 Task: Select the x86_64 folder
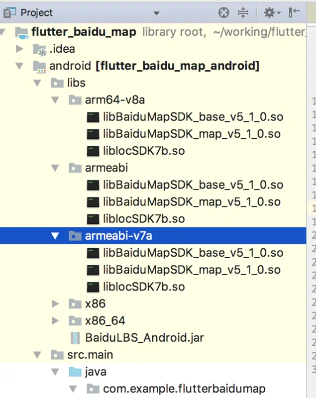coord(153,320)
